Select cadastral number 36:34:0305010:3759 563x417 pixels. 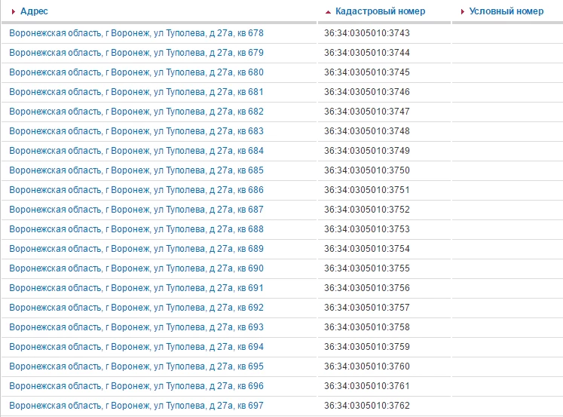coord(367,347)
